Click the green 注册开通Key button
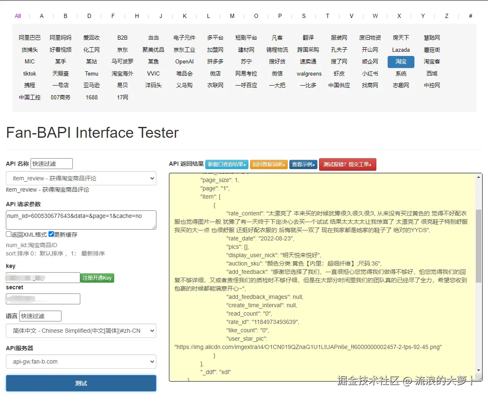This screenshot has height=397, width=488. (x=97, y=278)
